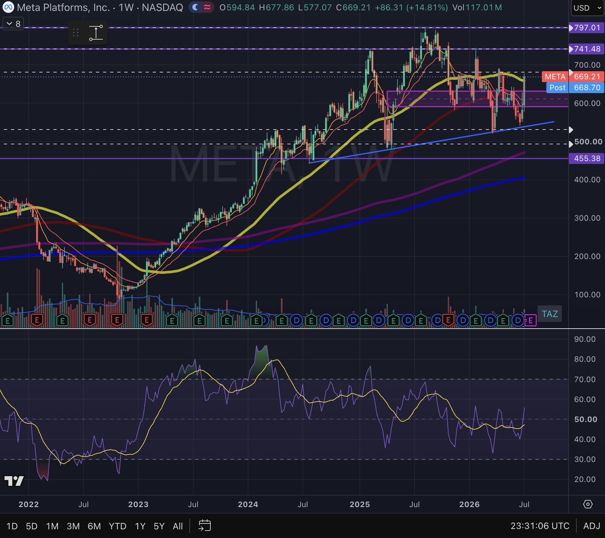Click the Post 668.70 price label
This screenshot has width=605, height=538.
575,88
